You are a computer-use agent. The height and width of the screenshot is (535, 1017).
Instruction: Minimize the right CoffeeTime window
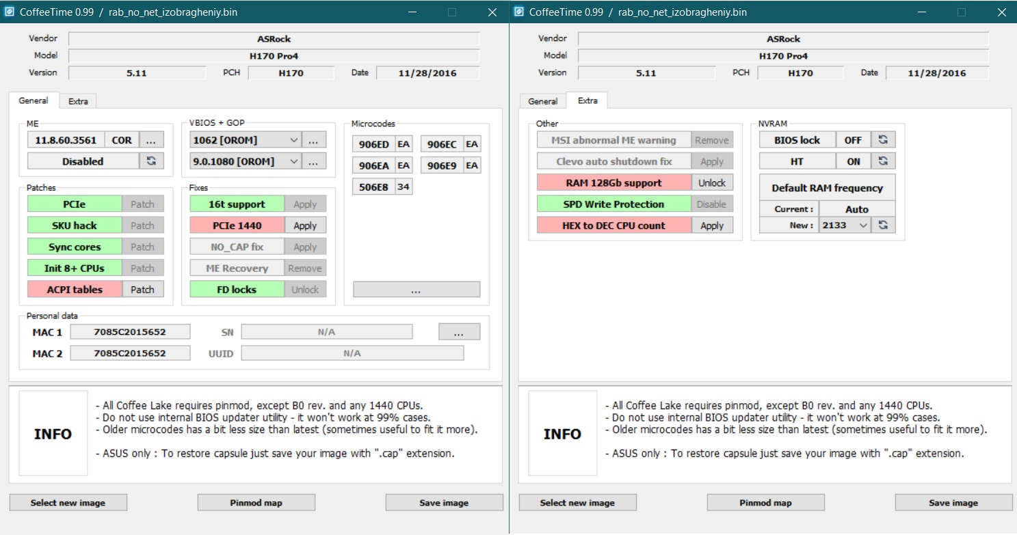click(921, 12)
